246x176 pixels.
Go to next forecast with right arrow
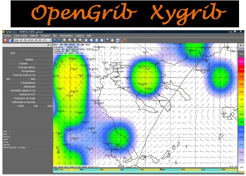[x=59, y=40]
